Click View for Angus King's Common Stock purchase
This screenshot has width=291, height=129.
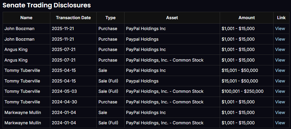(x=280, y=60)
